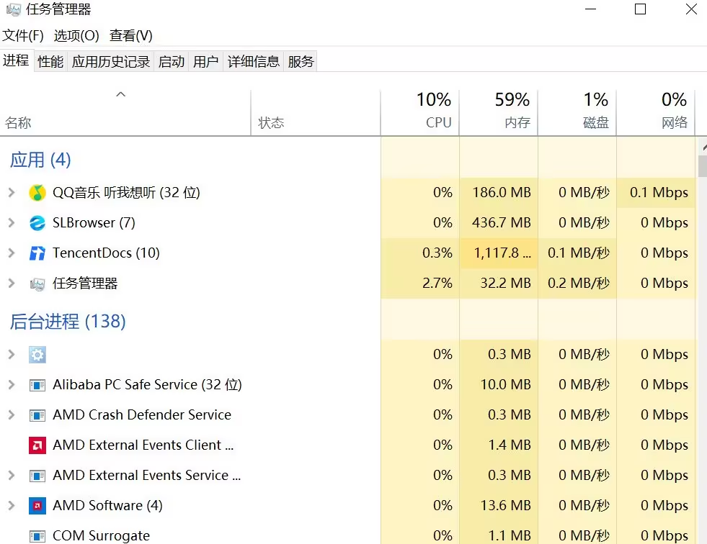Viewport: 707px width, 544px height.
Task: Click the QQ音乐 app icon
Action: point(37,193)
